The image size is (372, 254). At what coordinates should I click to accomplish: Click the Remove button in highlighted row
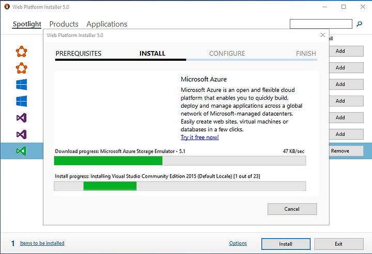346,151
